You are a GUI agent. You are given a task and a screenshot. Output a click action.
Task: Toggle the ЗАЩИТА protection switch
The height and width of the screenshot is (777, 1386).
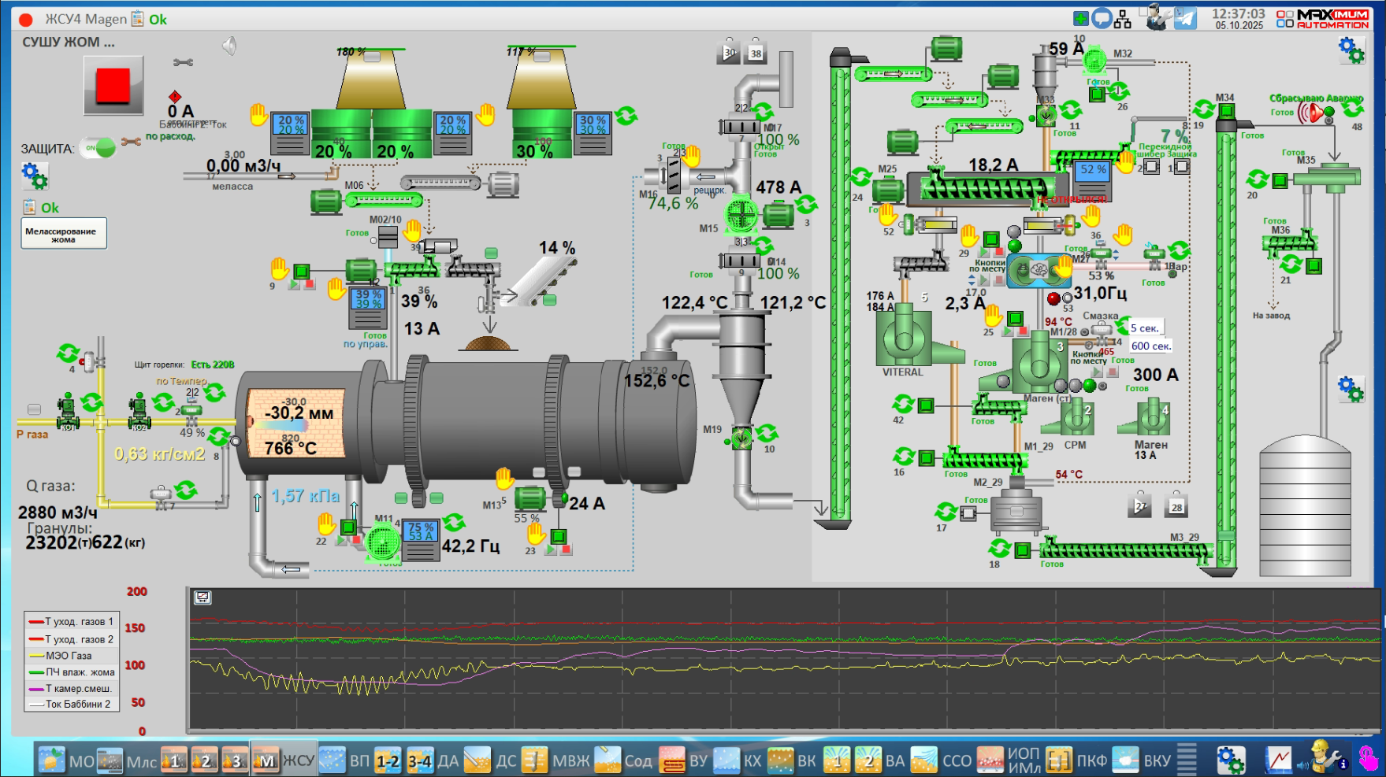[99, 147]
